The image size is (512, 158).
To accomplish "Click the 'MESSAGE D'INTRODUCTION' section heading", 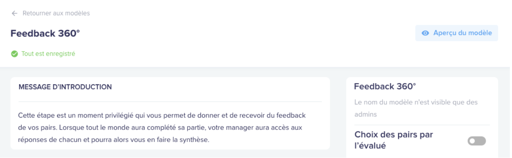I will 65,87.
